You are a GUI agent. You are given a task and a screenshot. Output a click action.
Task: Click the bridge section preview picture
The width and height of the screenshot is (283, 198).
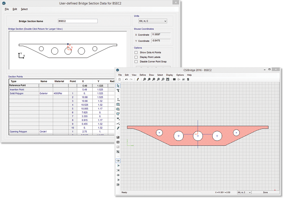point(68,50)
